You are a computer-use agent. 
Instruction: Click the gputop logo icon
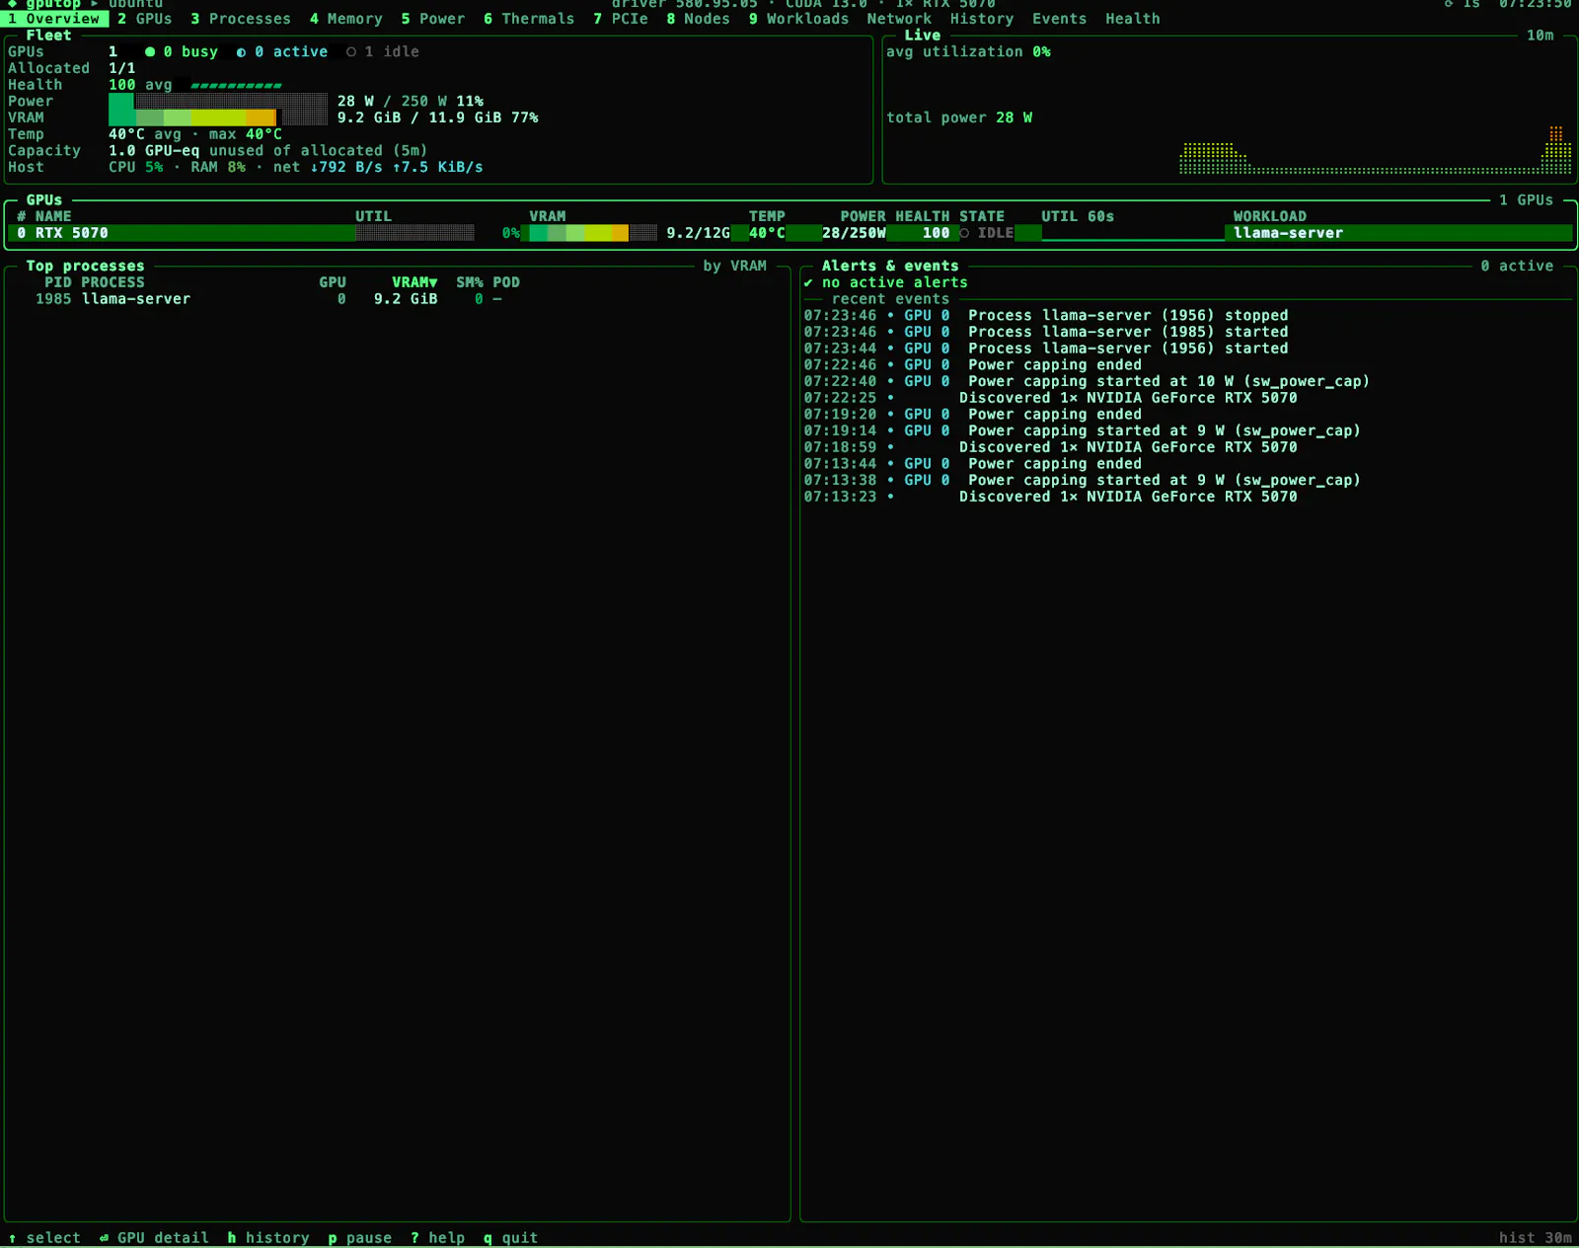pyautogui.click(x=12, y=4)
